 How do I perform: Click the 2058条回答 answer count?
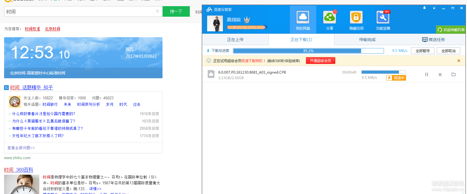pos(149,128)
